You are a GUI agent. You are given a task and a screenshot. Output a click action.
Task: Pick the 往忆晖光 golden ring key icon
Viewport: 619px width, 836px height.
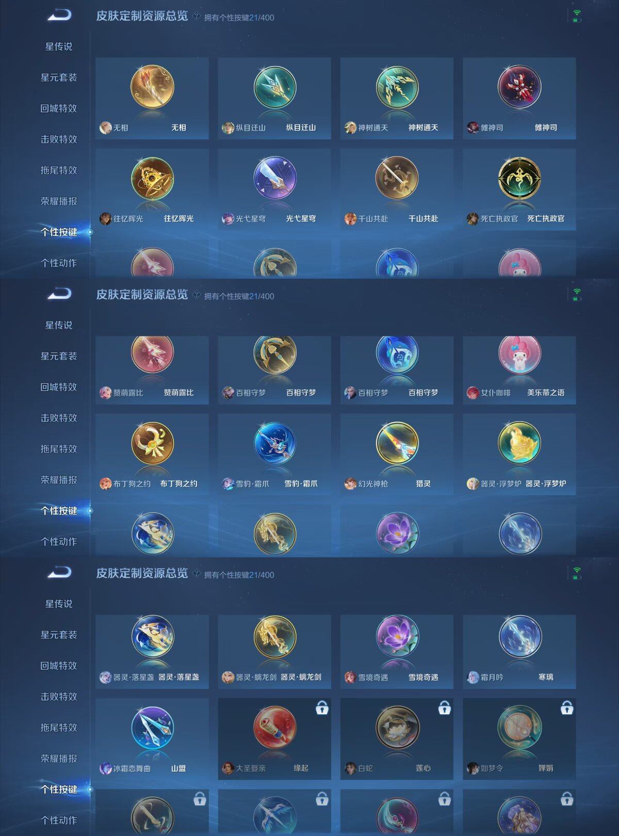[152, 178]
